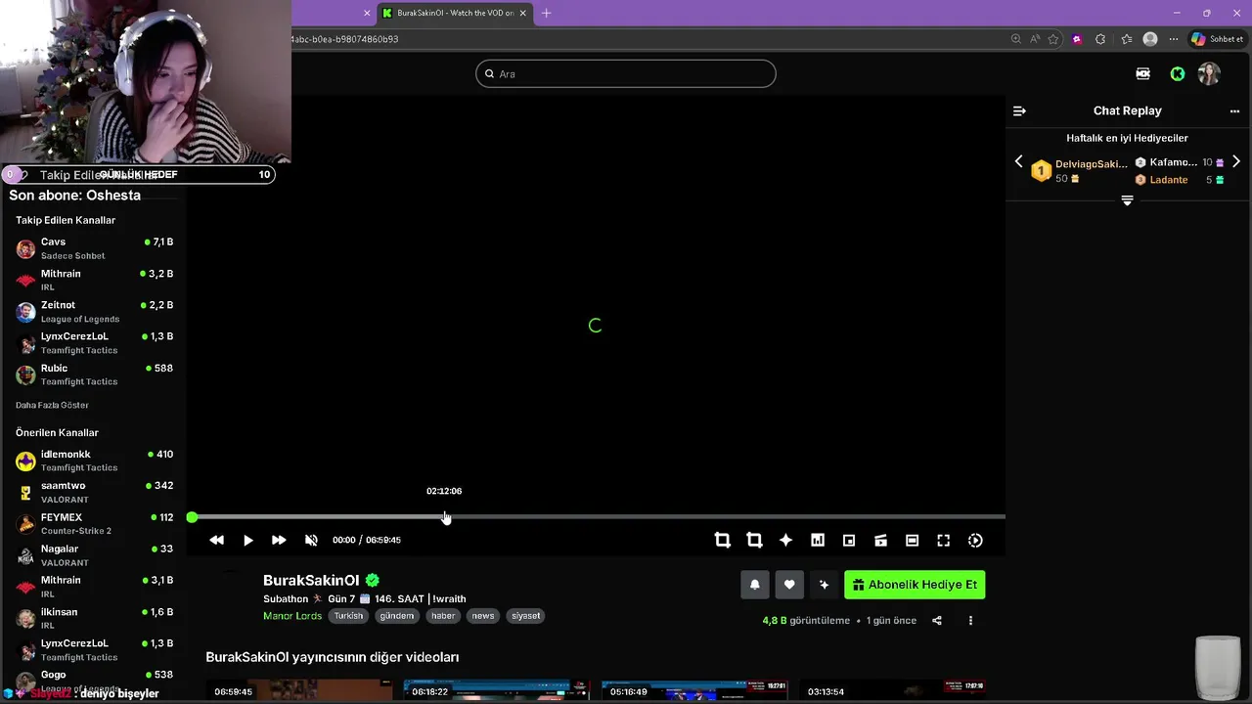The height and width of the screenshot is (704, 1252).
Task: Collapse the Chat Replay panel
Action: [1019, 110]
